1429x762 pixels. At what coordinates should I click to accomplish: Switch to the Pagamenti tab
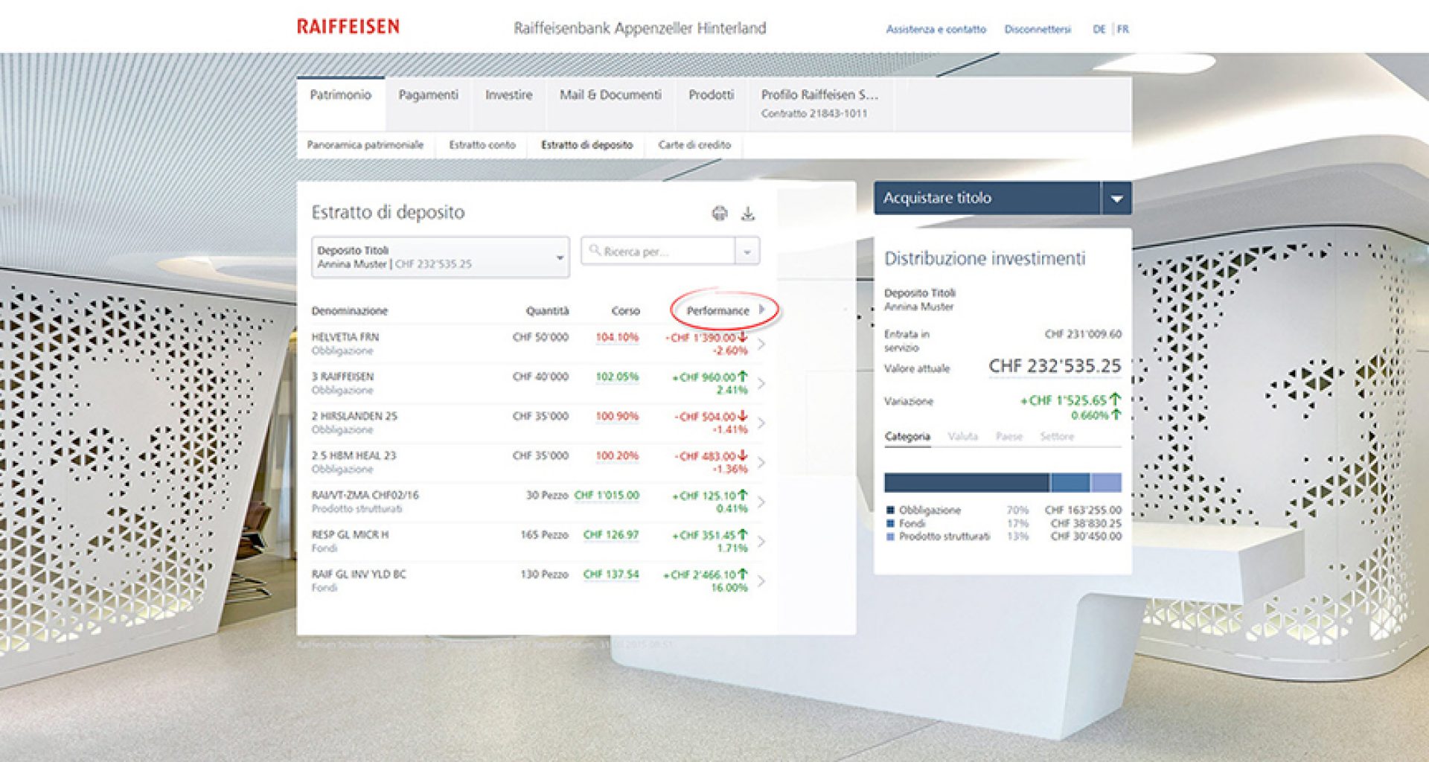[x=428, y=95]
